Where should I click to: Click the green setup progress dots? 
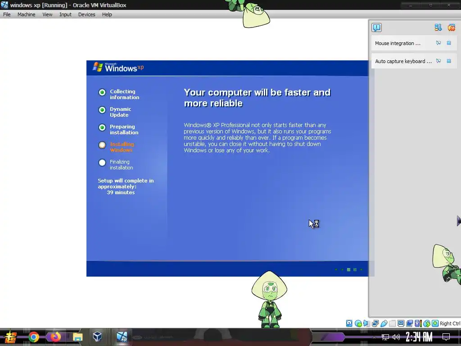click(x=349, y=269)
